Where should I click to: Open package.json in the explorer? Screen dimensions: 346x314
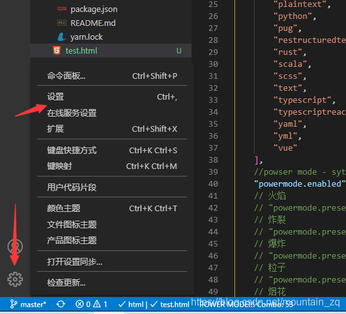[x=94, y=9]
